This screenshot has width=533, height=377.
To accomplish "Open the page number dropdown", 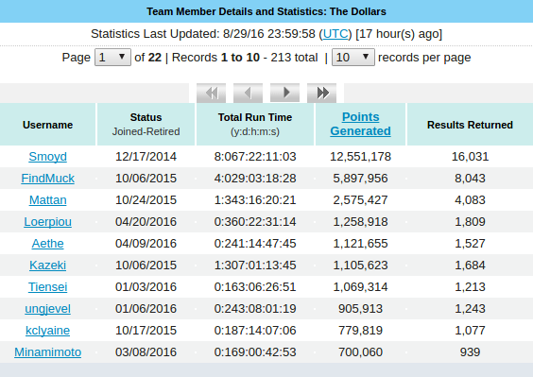I will pos(112,57).
